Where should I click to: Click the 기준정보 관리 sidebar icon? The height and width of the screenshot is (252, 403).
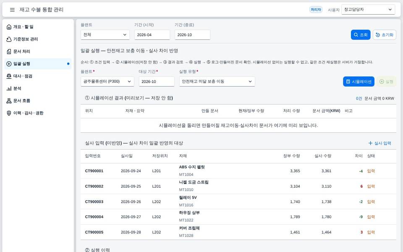(x=9, y=39)
